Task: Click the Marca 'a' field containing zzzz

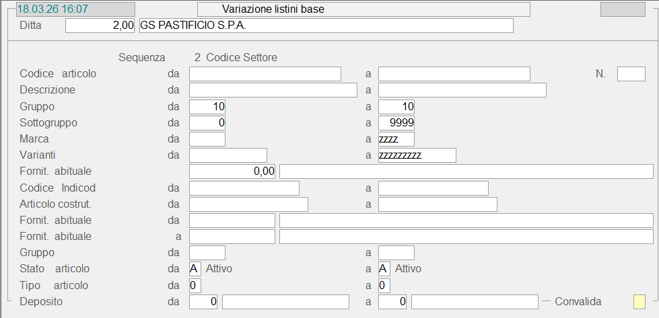Action: (396, 139)
